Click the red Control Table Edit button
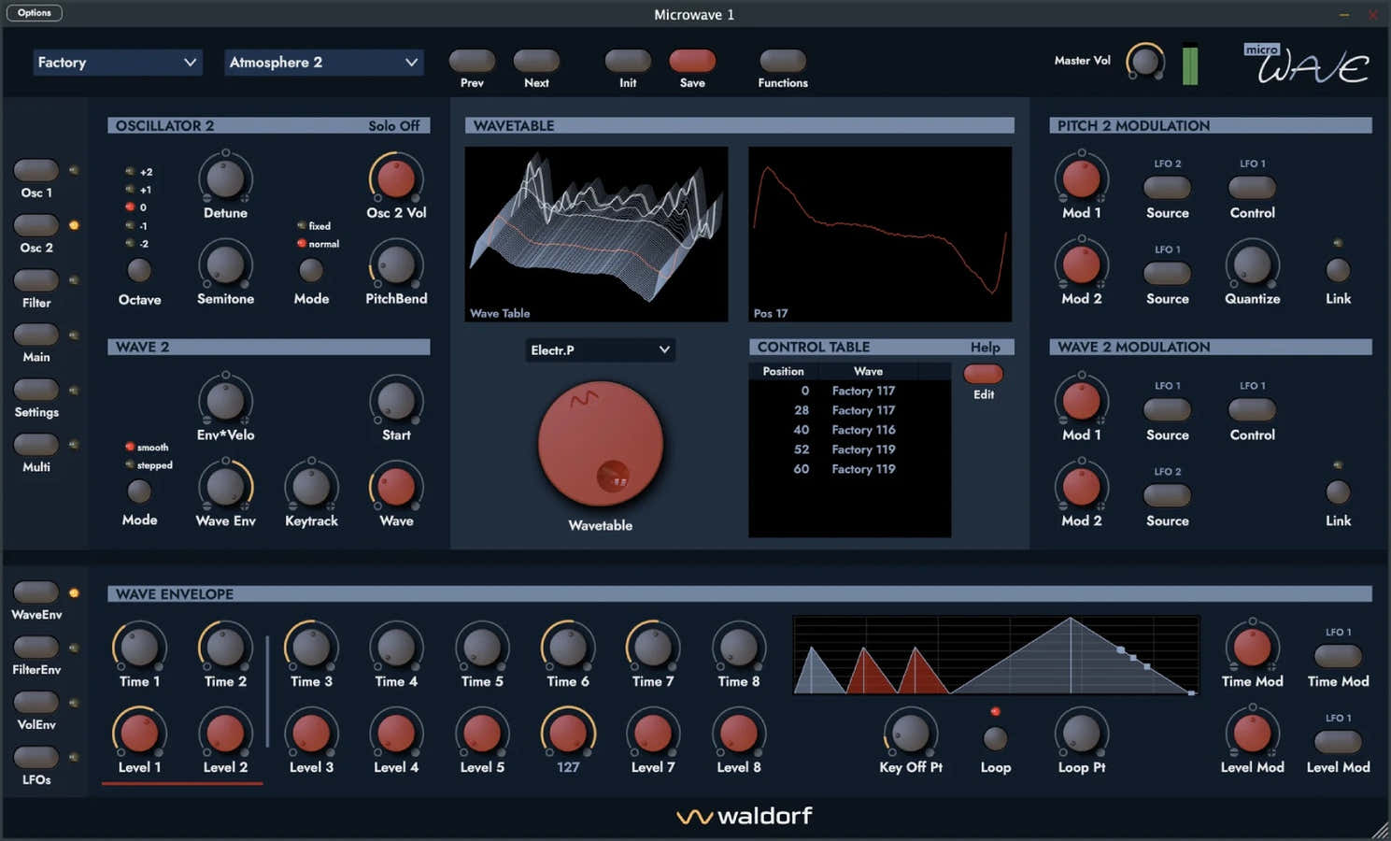 click(x=984, y=374)
